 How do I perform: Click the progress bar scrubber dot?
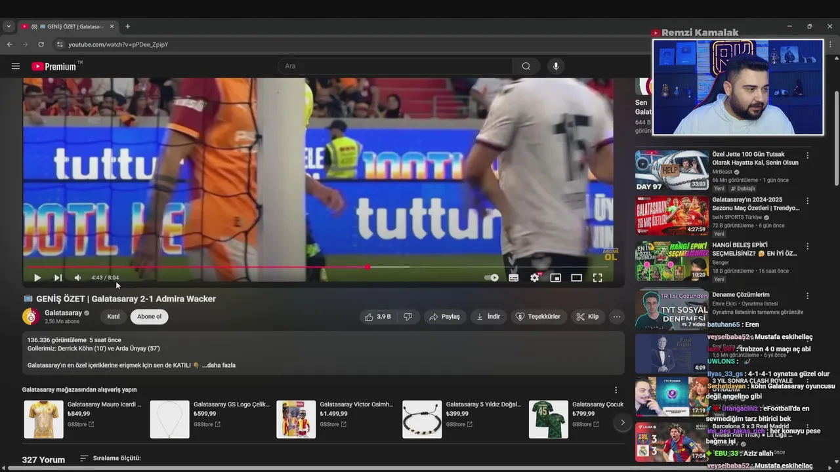pos(367,267)
